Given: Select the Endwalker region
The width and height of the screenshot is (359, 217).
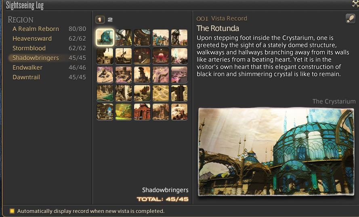Looking at the screenshot, I should [27, 68].
